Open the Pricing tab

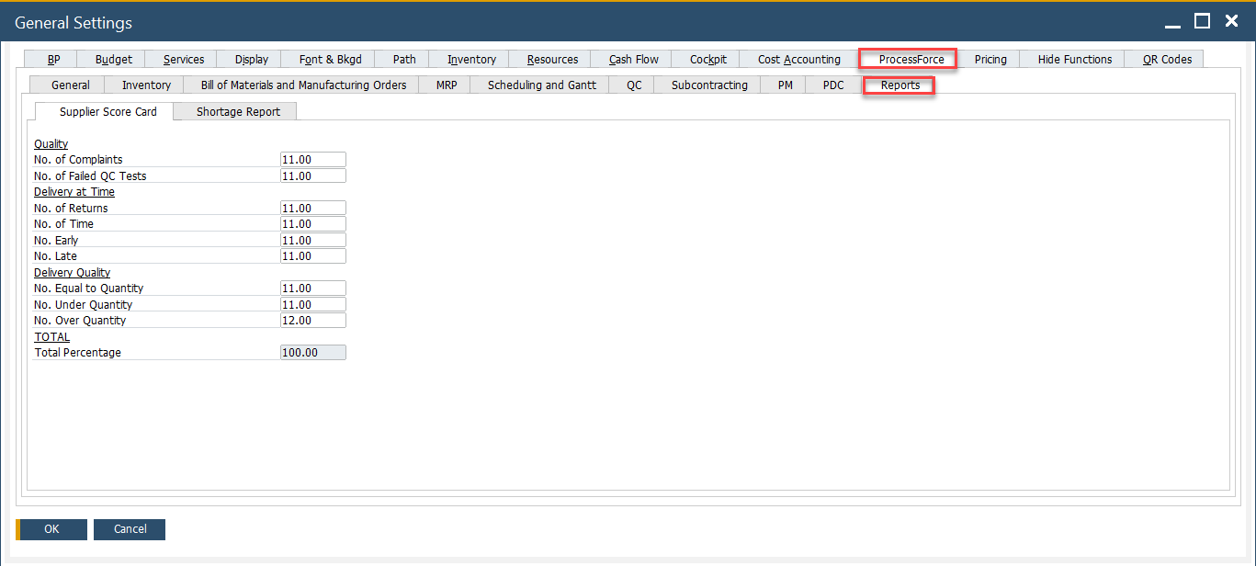pos(990,58)
